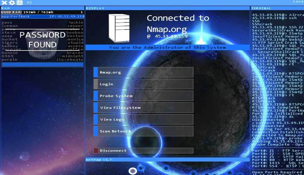Click 'Connection Established' in the terminal
This screenshot has height=175, width=304.
(278, 132)
